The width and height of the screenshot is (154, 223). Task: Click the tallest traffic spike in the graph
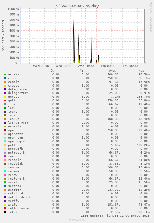pos(90,38)
